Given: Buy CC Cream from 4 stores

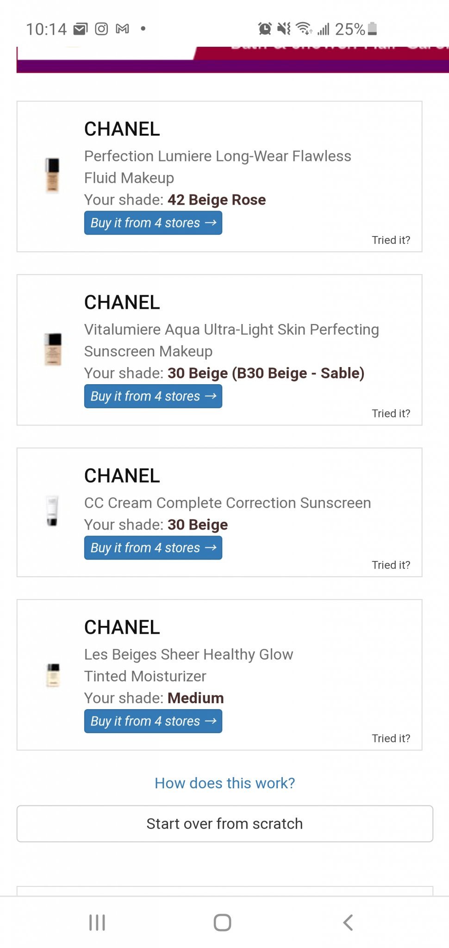Looking at the screenshot, I should 153,548.
